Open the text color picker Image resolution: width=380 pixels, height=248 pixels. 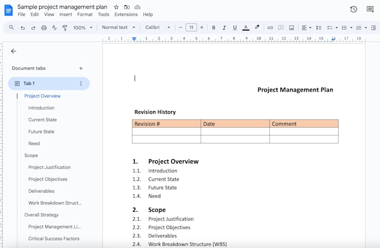pyautogui.click(x=246, y=27)
